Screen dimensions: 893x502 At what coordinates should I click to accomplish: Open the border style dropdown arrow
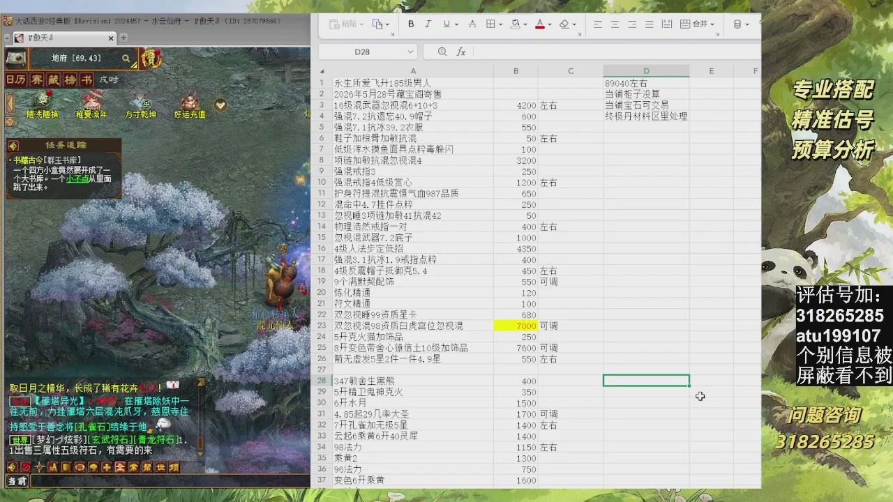pos(501,24)
